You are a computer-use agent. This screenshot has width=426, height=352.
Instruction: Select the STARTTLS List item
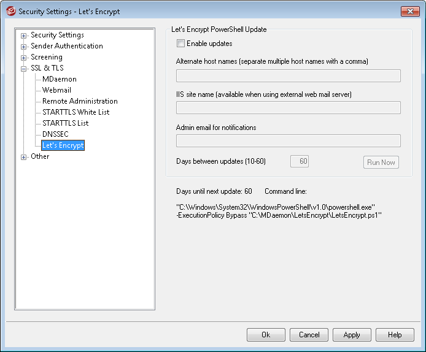click(x=66, y=123)
